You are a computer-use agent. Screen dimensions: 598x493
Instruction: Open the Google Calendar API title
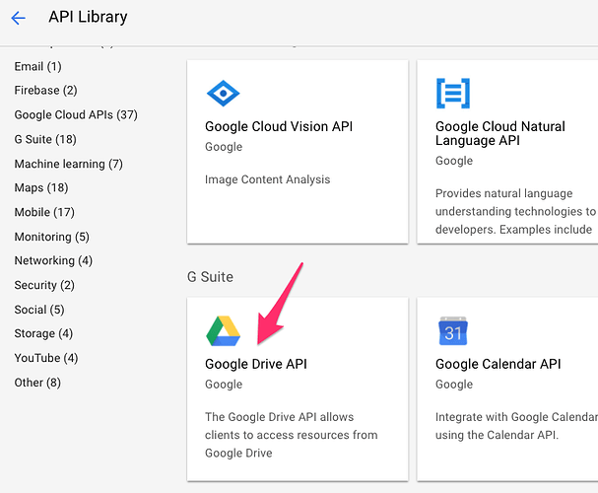[498, 364]
